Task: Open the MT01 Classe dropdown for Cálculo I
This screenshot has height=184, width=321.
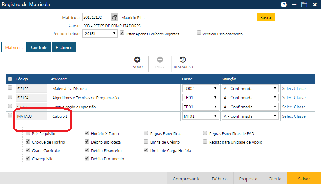Action: (200, 116)
